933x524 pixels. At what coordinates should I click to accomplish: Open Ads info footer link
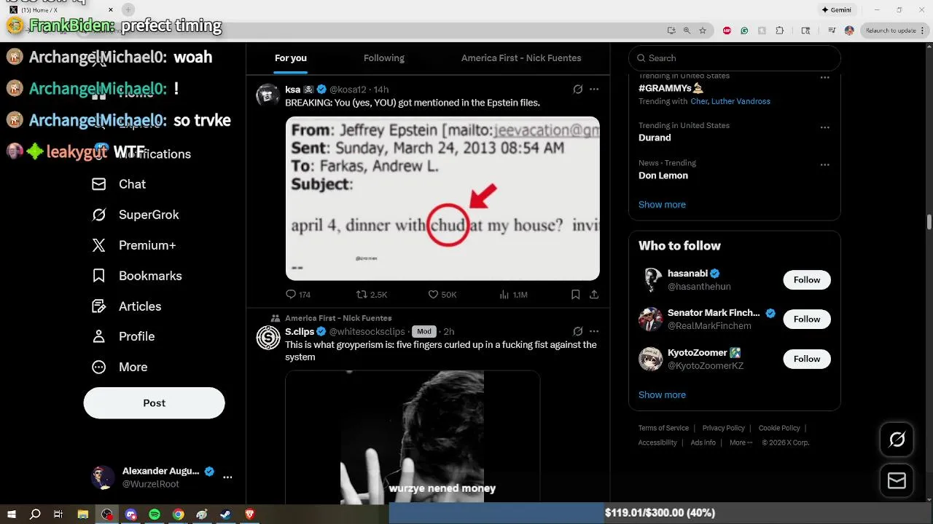click(703, 442)
